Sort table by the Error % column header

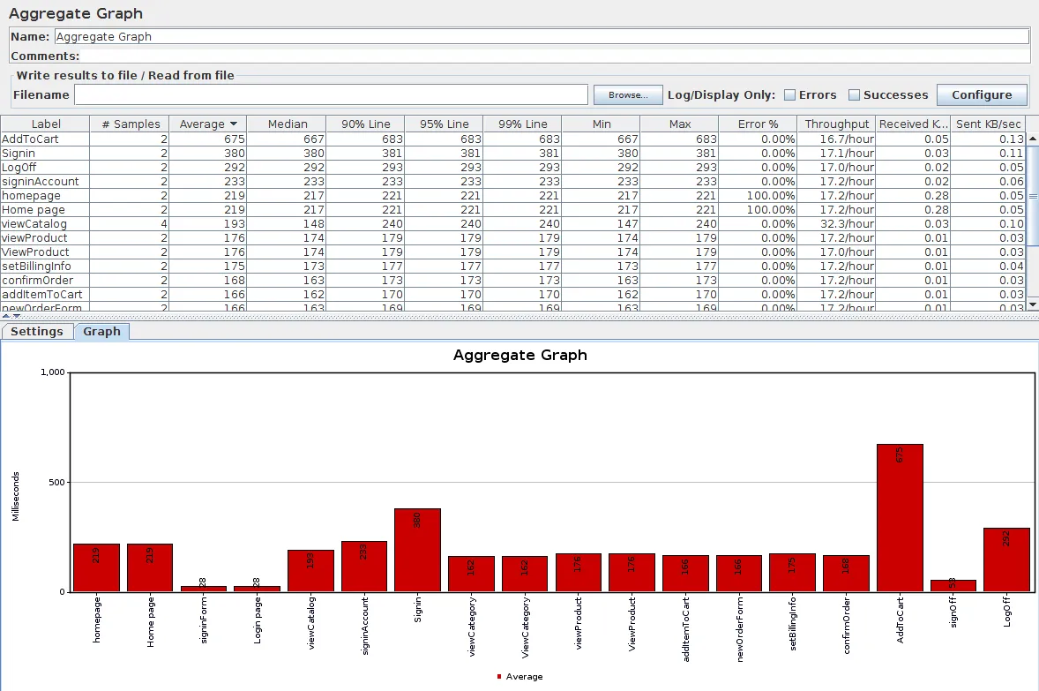(x=758, y=124)
